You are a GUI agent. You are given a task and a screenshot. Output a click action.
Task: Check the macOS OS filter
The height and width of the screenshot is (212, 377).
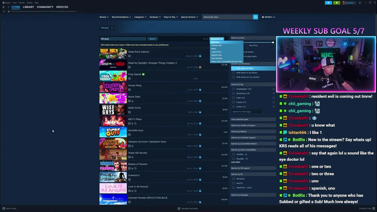[x=234, y=183]
